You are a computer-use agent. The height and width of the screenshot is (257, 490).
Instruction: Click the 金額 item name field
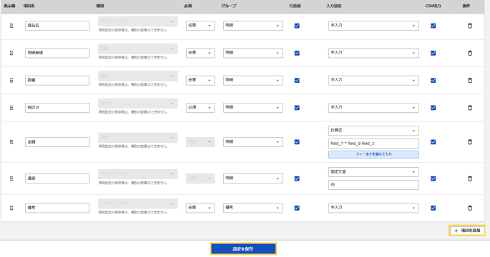(57, 142)
